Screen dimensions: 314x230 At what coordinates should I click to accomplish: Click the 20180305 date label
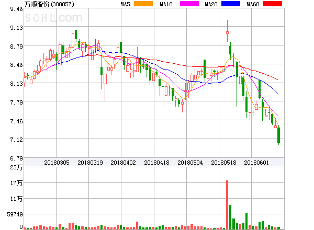(57, 163)
